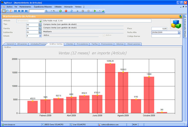The image size is (188, 127).
Task: Click the green play run icon
Action: click(x=95, y=11)
